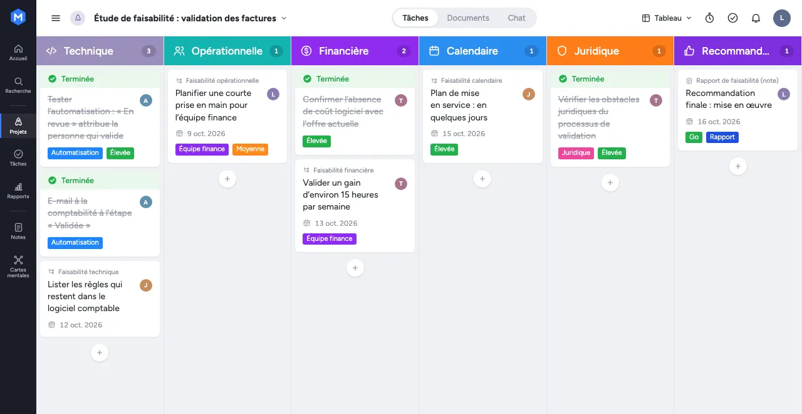
Task: Add a task in the Opérationnelle column
Action: point(227,179)
